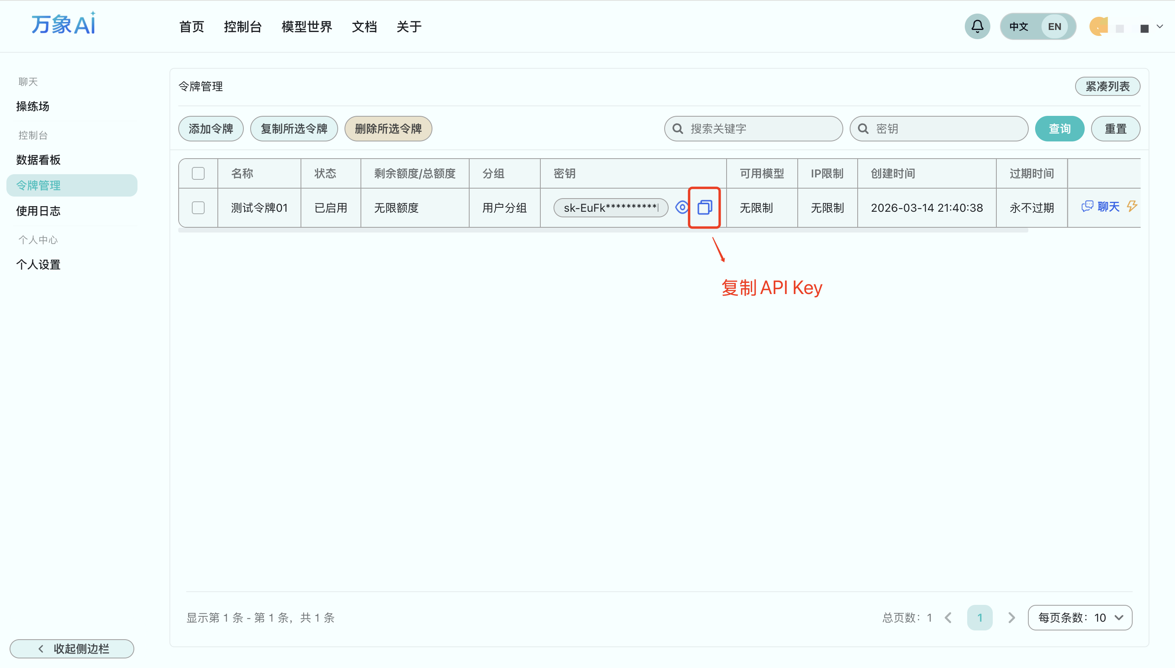The image size is (1175, 668).
Task: Open the 每页条数 dropdown
Action: (x=1079, y=618)
